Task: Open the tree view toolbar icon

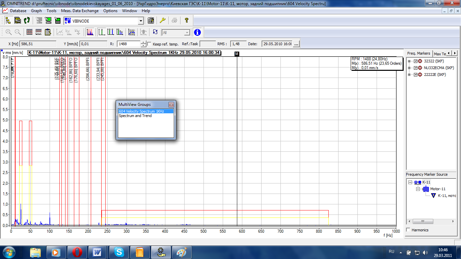Action: pyautogui.click(x=8, y=21)
